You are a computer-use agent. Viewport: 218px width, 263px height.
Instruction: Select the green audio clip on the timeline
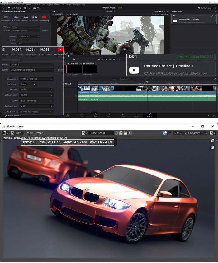[x=147, y=98]
